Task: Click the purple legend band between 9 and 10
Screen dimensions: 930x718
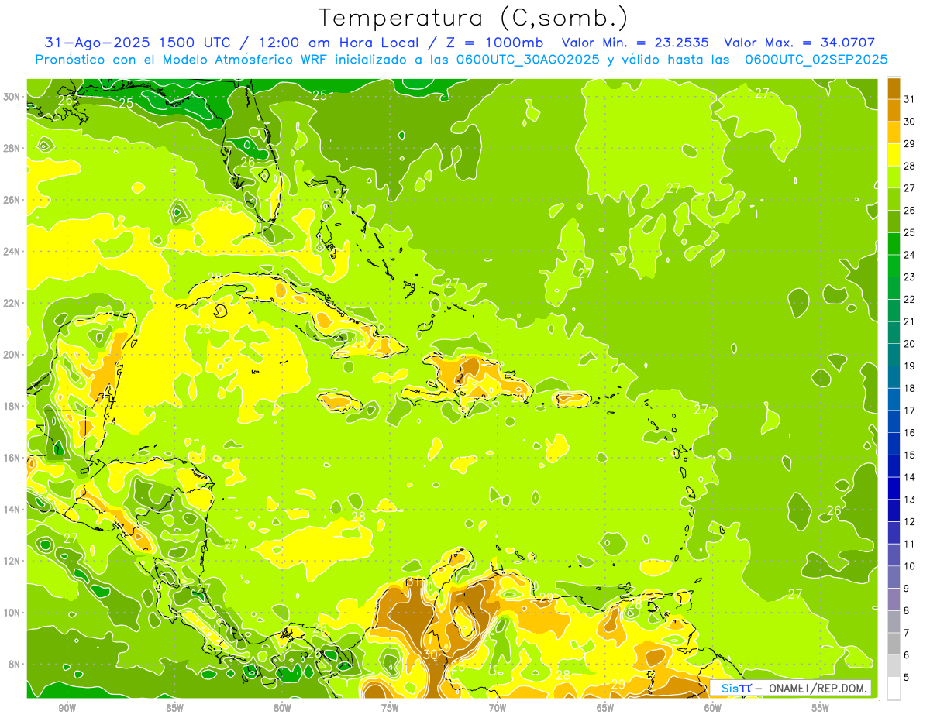Action: point(894,578)
